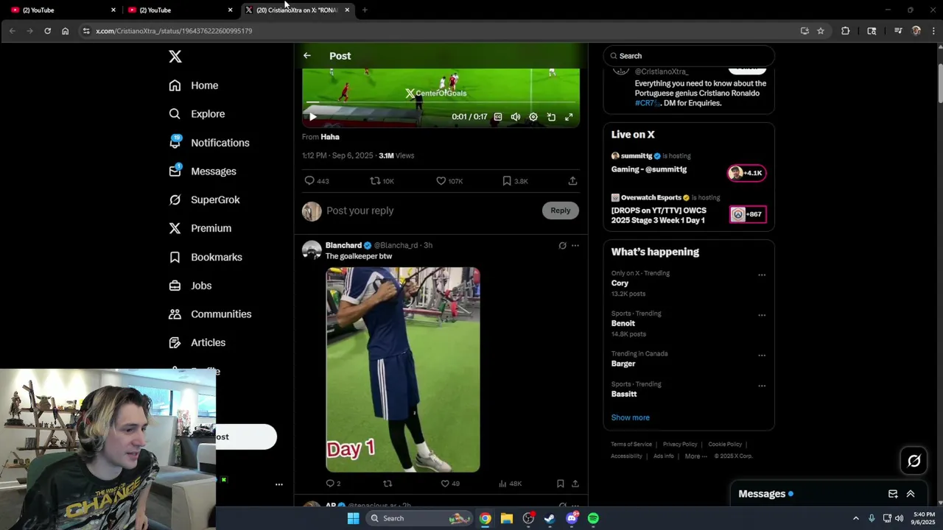Open Discord from the taskbar
943x530 pixels.
click(572, 518)
